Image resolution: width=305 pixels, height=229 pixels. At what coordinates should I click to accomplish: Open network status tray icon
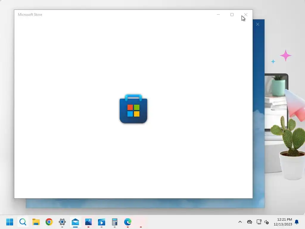pos(259,222)
